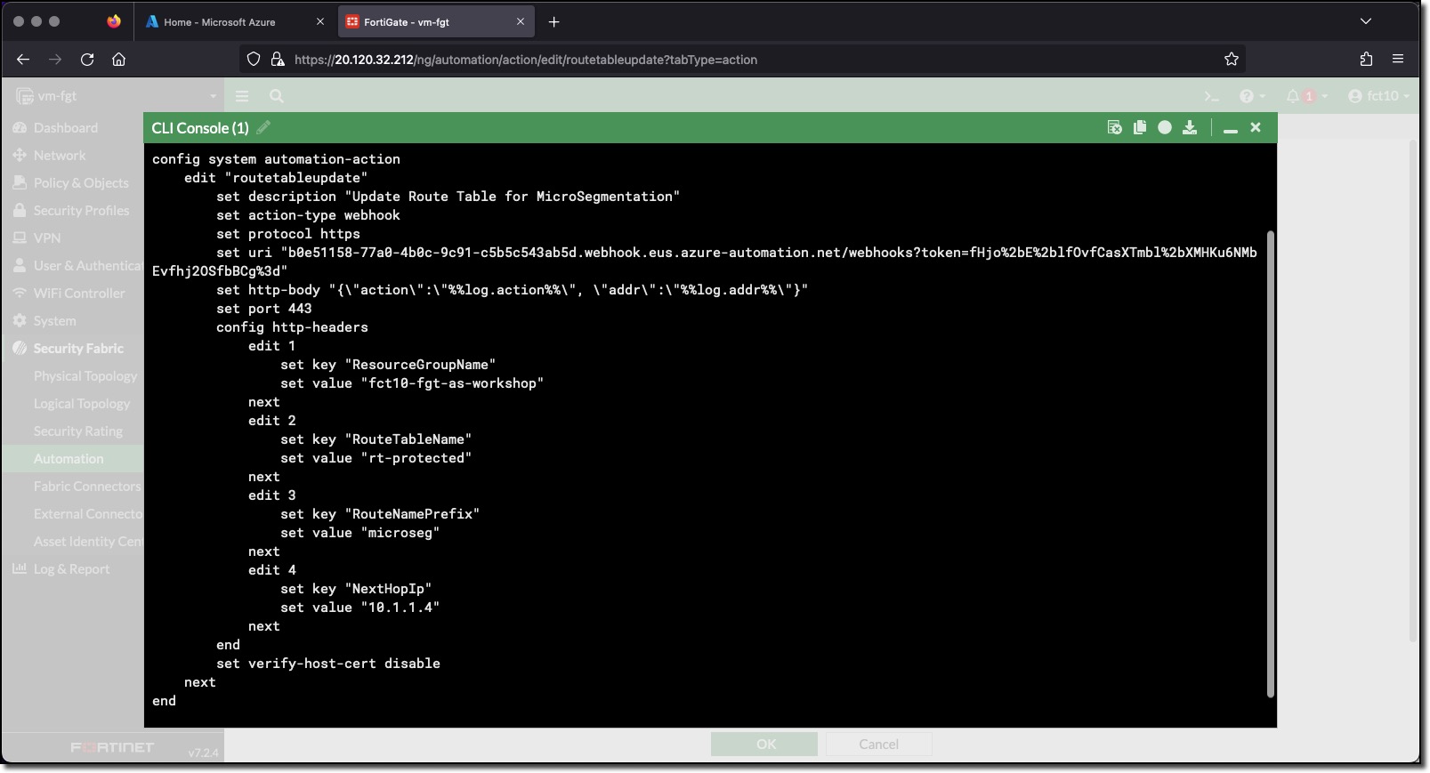Screen dimensions: 1430x773
Task: Clear the CLI console output
Action: [1114, 128]
